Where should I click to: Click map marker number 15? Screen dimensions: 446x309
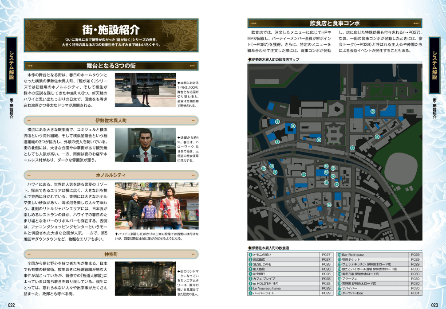pos(326,172)
